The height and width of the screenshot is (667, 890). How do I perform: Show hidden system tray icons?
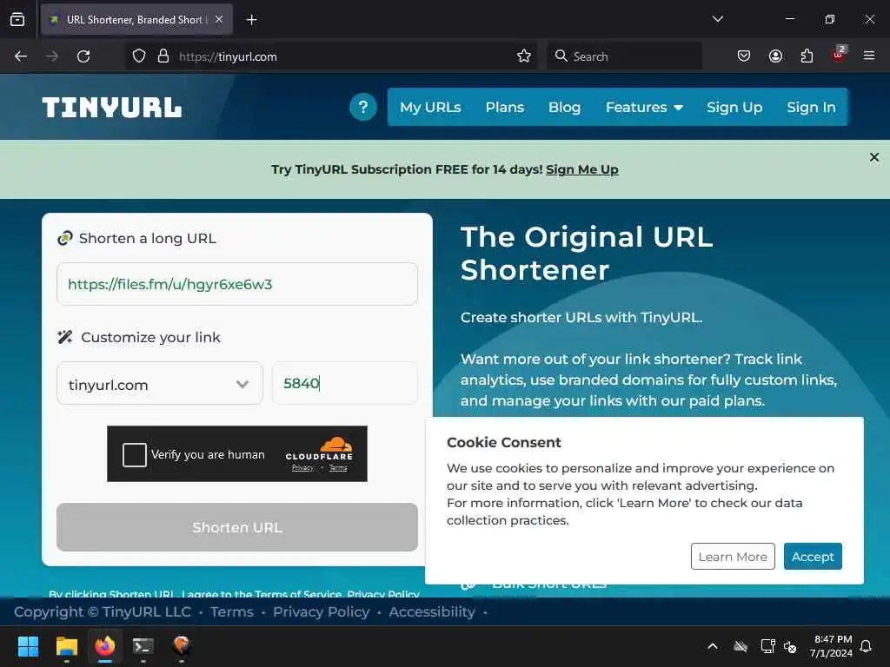(x=713, y=646)
